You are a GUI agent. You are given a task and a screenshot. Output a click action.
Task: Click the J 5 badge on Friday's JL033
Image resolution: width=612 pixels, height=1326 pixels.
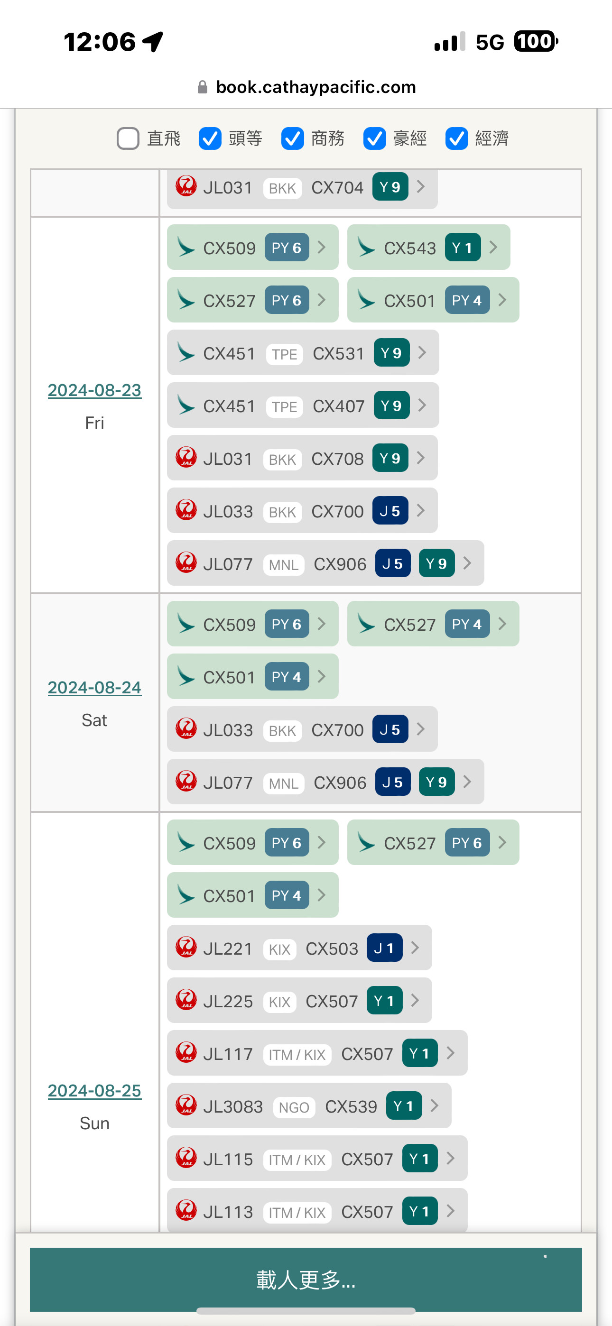coord(390,511)
